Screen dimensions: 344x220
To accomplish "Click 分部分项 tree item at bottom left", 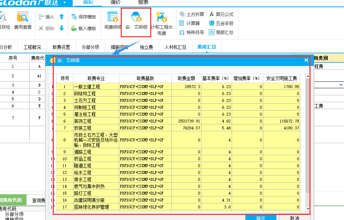I will click(x=14, y=214).
